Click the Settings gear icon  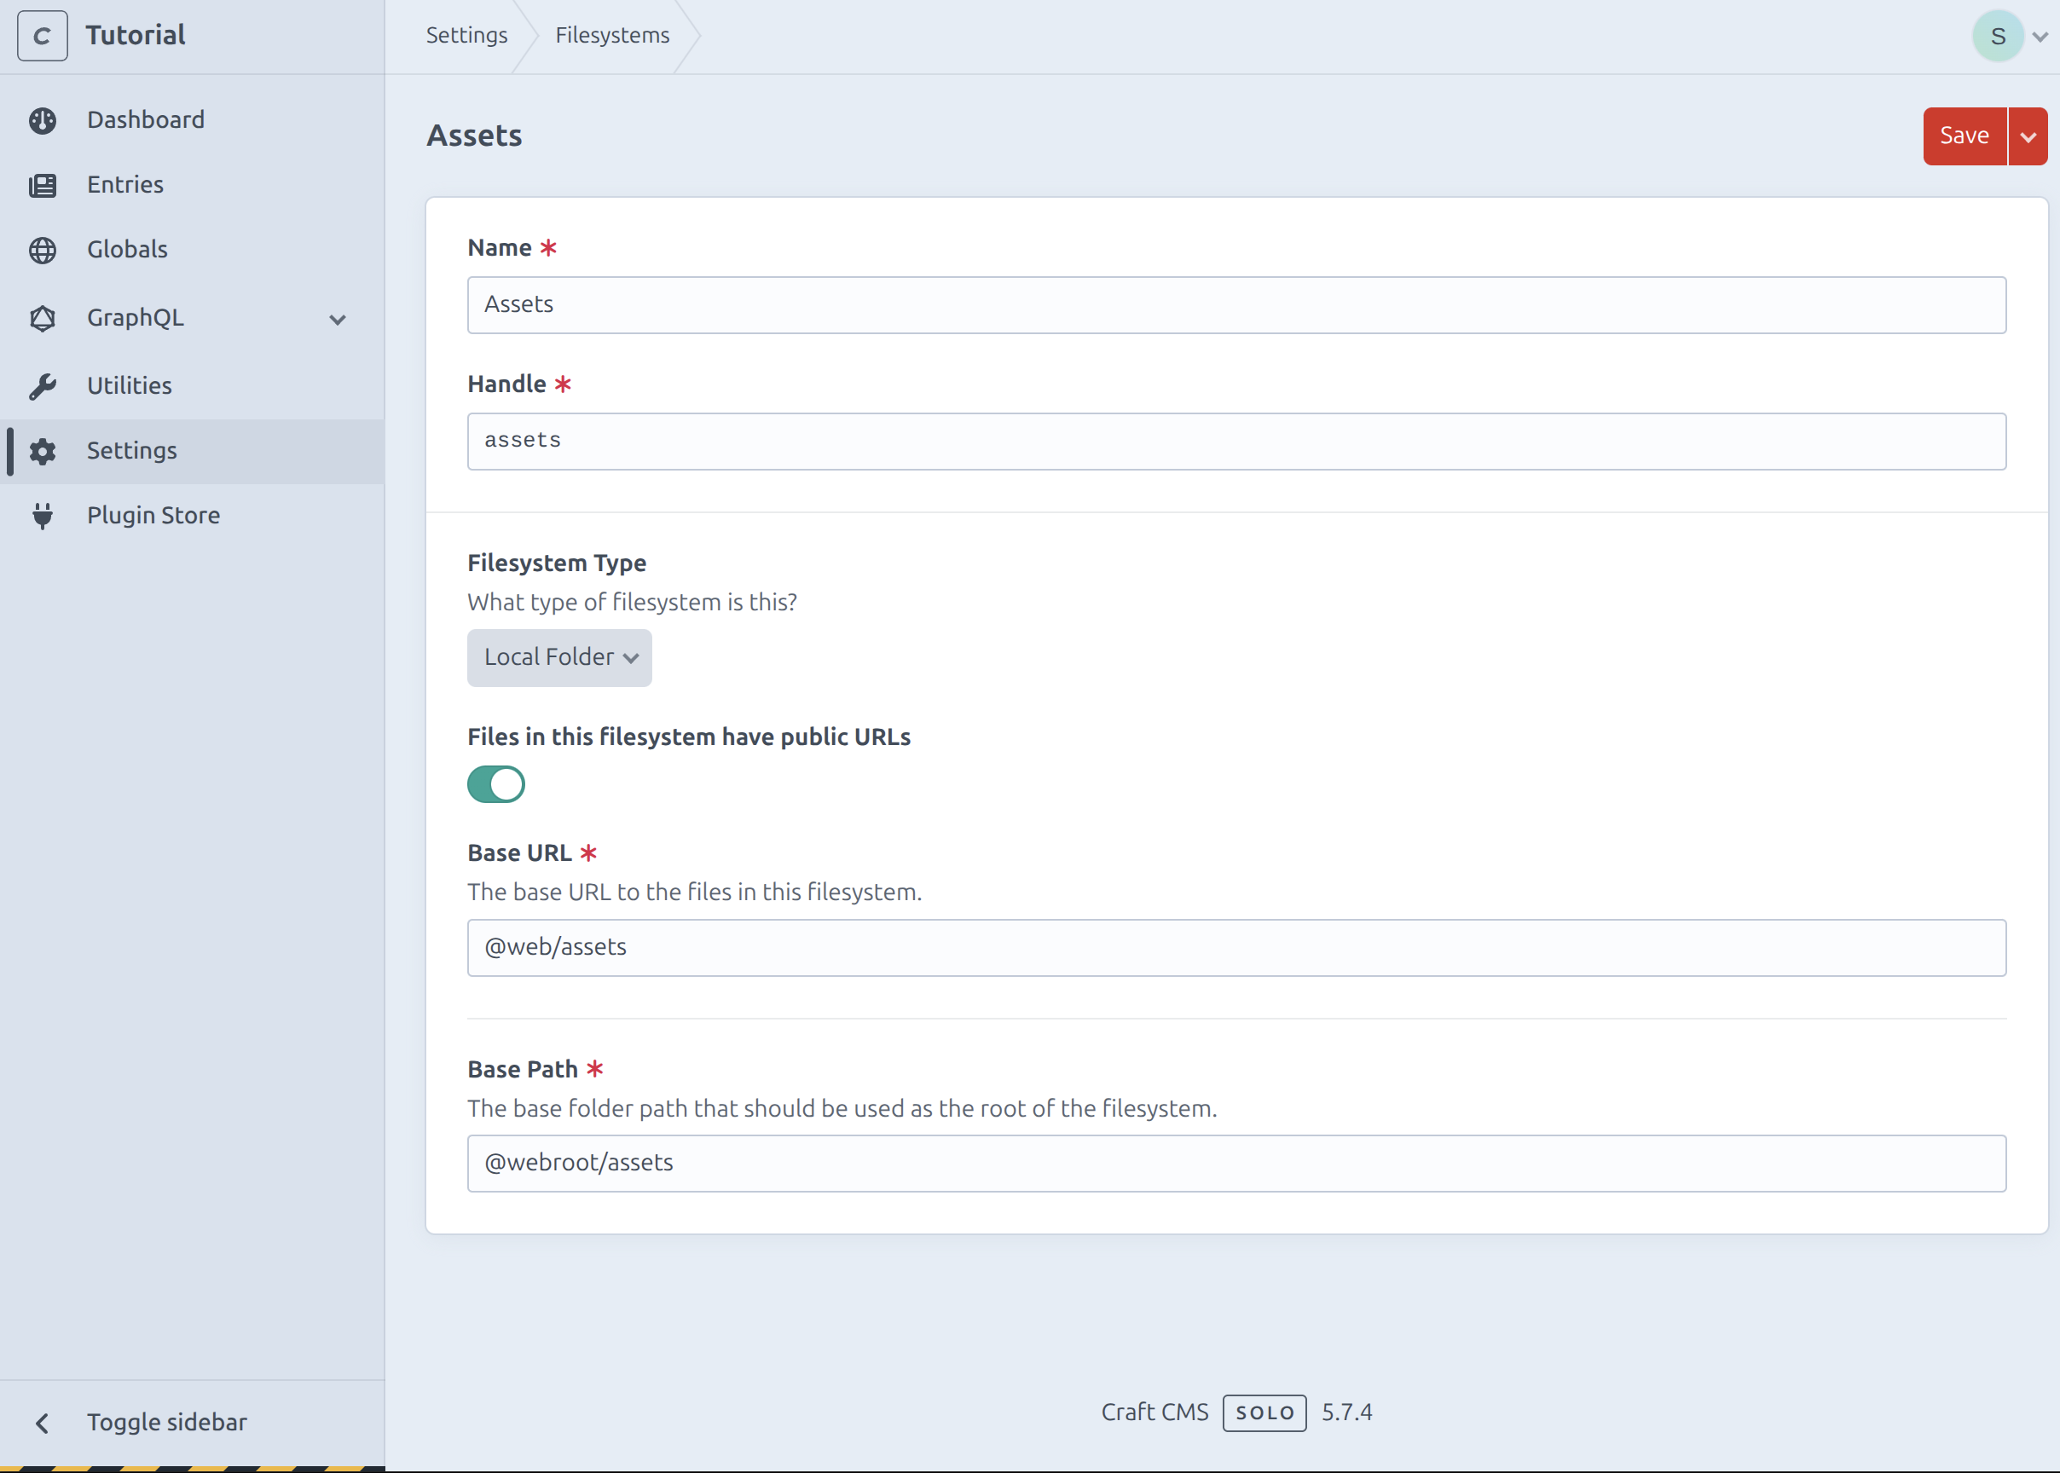tap(43, 450)
